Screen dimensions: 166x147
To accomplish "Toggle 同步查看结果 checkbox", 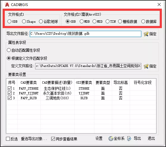I will [53, 139].
